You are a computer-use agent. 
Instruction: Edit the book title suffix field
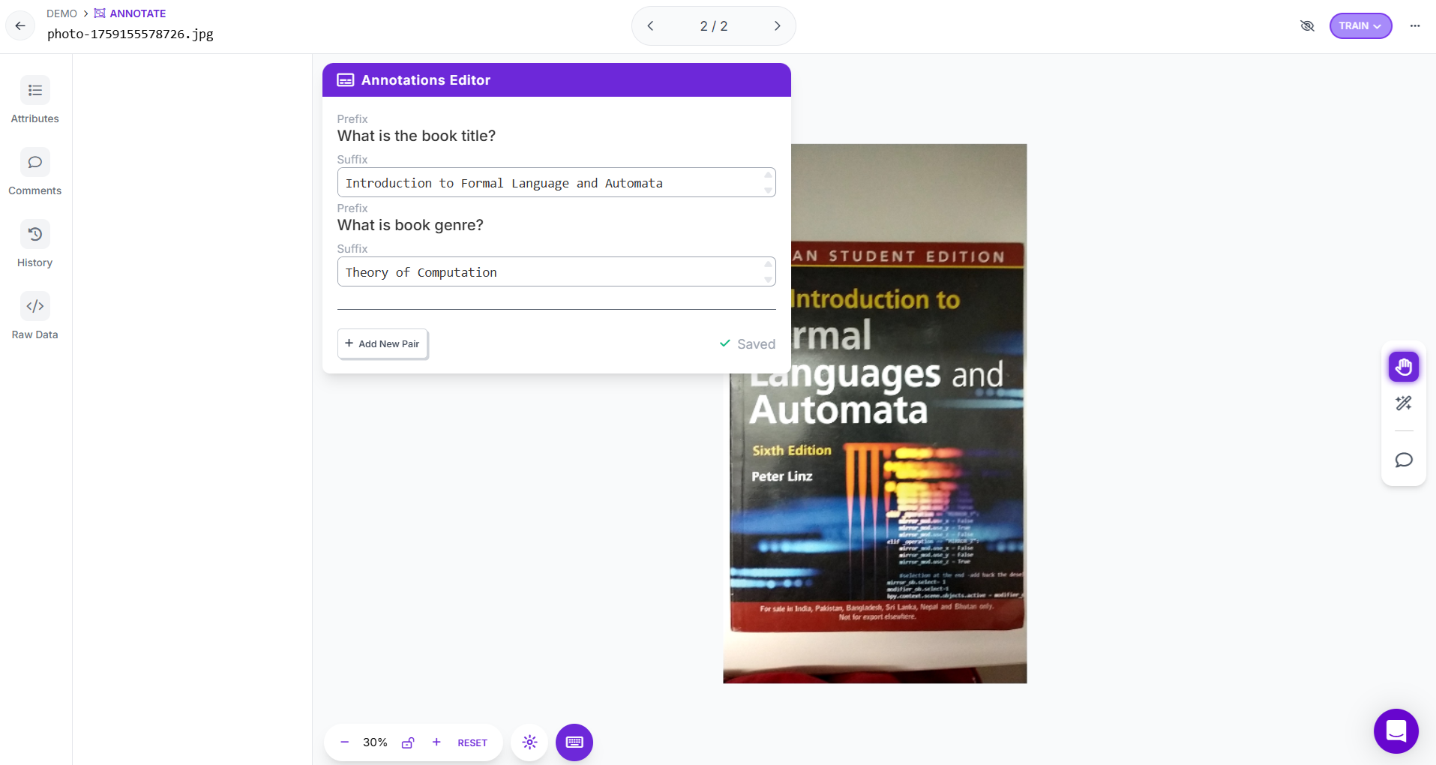pyautogui.click(x=556, y=182)
